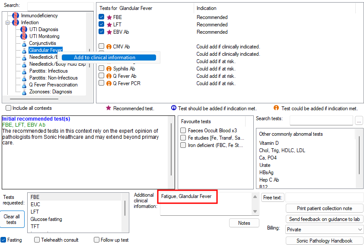Click the star icon beside LFT
Image resolution: width=364 pixels, height=246 pixels.
109,25
